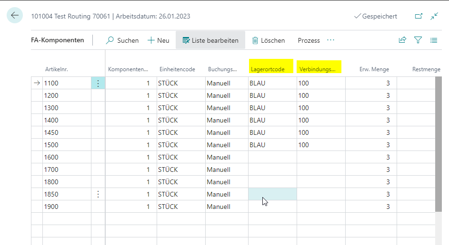Click empty Verbindungscode field of row 1700
Screen dimensions: 449x245
point(321,170)
